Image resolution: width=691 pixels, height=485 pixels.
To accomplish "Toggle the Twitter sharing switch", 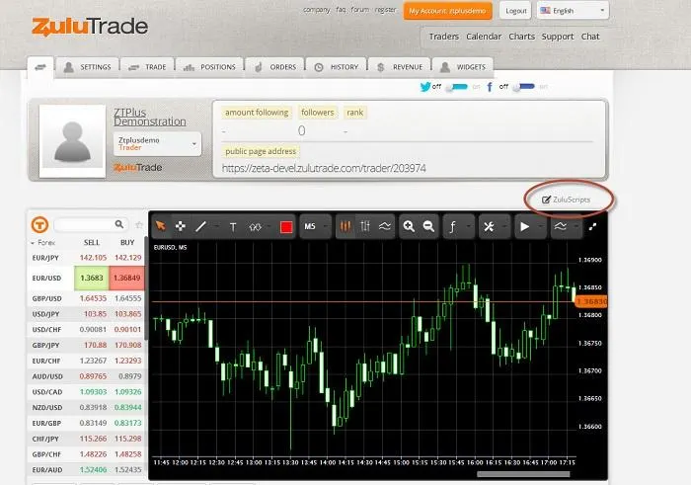I will pyautogui.click(x=457, y=87).
